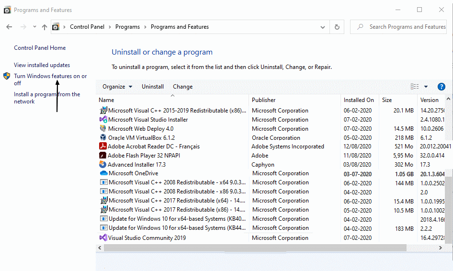Select Visual Studio Community 2019 icon
The width and height of the screenshot is (453, 271).
103,237
